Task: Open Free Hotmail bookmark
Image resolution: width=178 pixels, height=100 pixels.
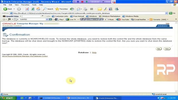Action: click(x=77, y=16)
